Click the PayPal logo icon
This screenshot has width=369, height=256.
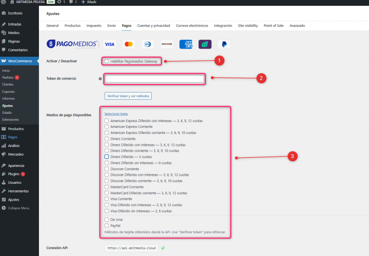coord(224,44)
